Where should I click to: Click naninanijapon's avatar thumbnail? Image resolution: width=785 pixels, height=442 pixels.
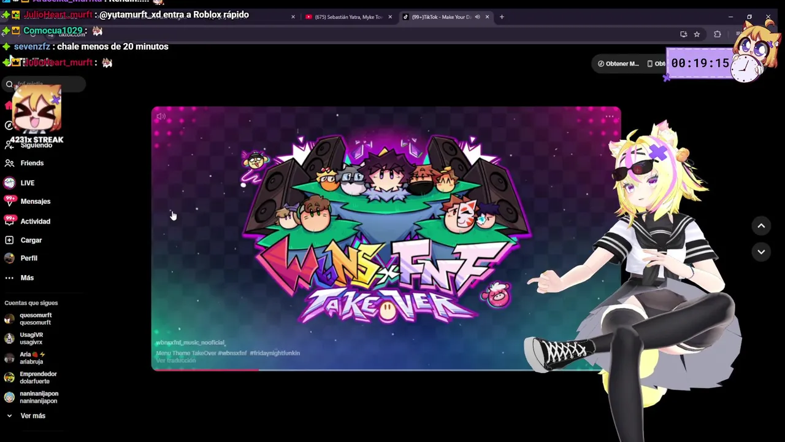coord(9,397)
